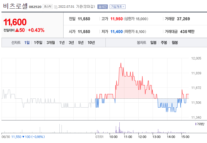Click the 저가 value 11,400
This screenshot has height=143, width=207.
[117, 32]
